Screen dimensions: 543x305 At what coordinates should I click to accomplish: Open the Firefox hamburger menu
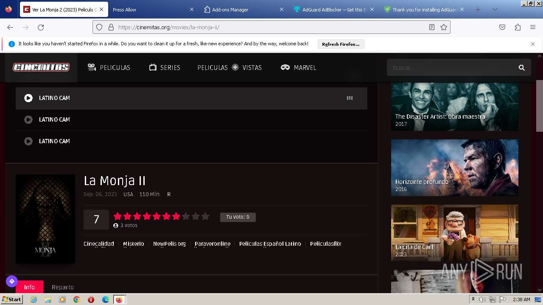(x=533, y=27)
